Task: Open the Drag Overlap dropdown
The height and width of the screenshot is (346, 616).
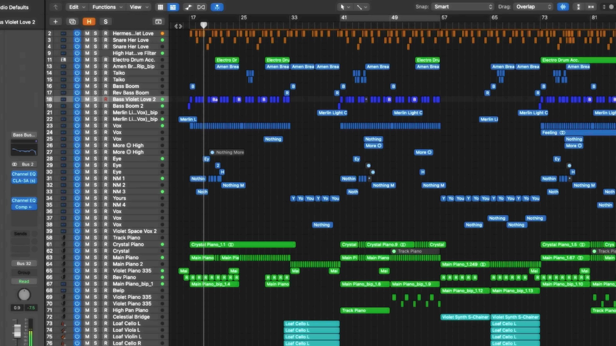Action: (533, 7)
